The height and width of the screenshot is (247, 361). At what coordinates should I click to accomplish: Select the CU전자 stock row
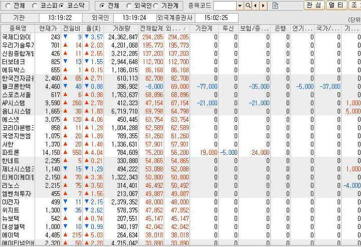[x=180, y=202]
